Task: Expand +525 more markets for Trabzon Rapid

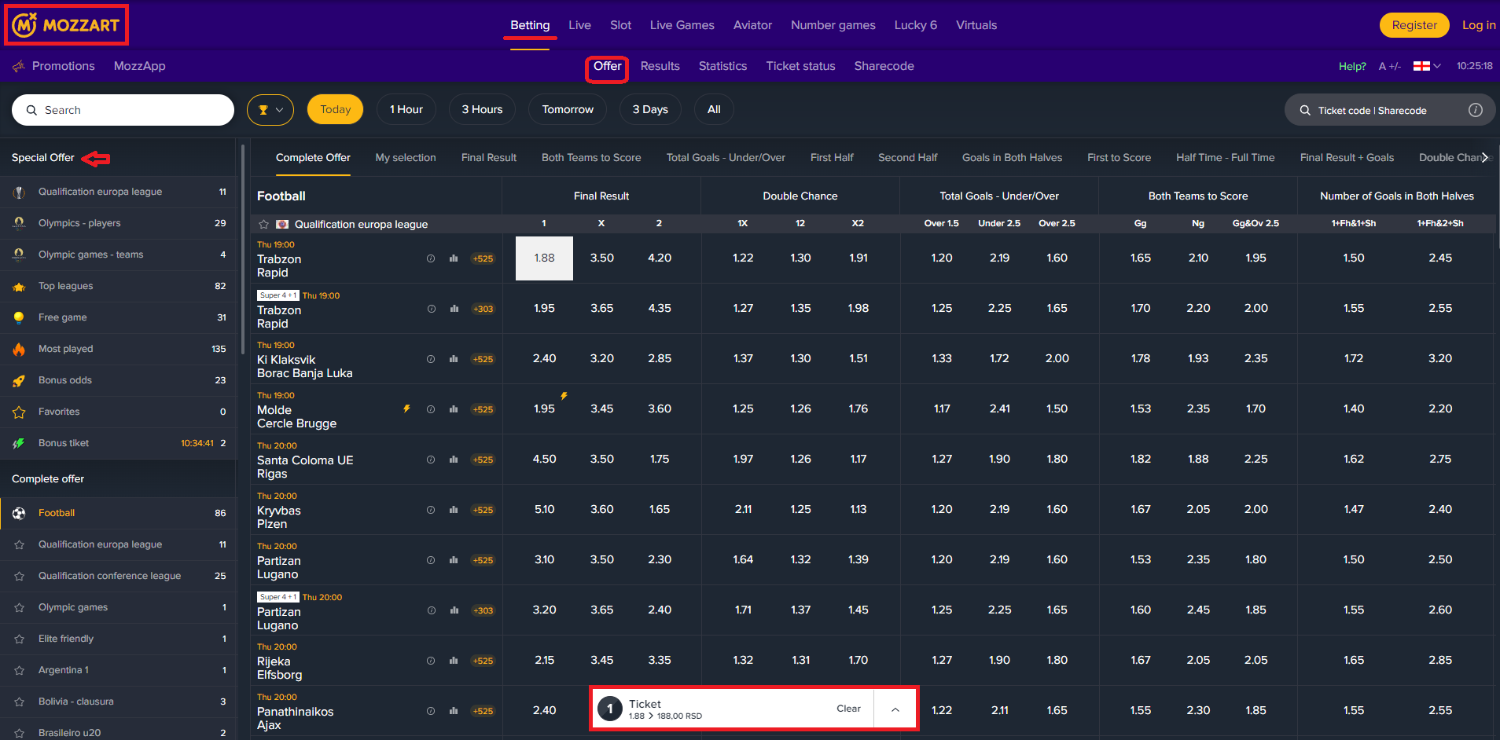Action: [483, 258]
